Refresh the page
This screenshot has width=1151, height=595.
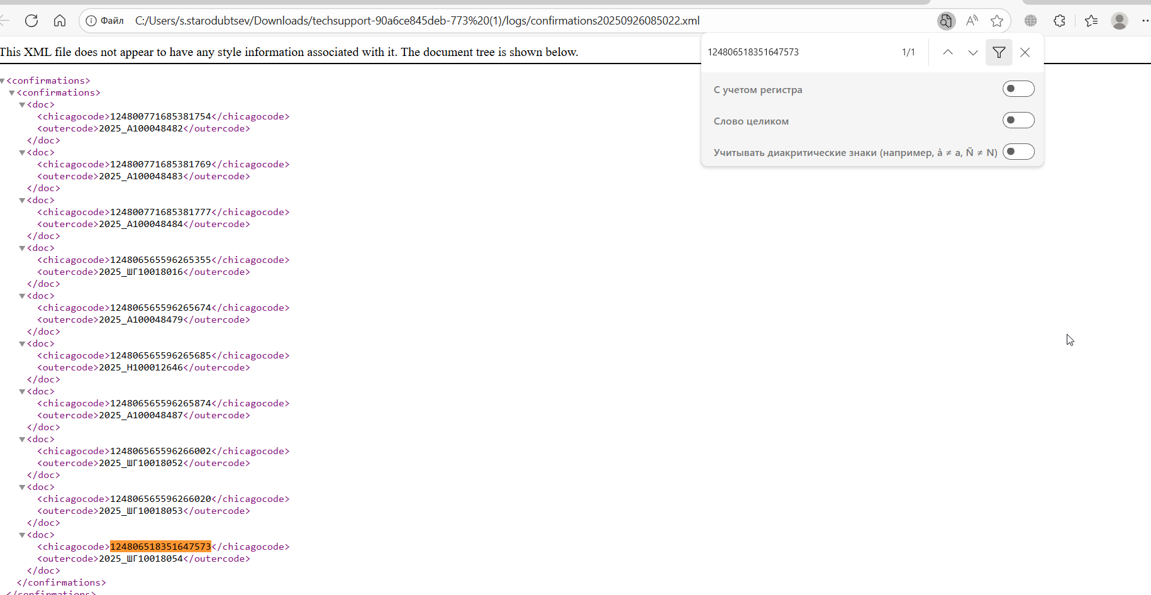(31, 21)
